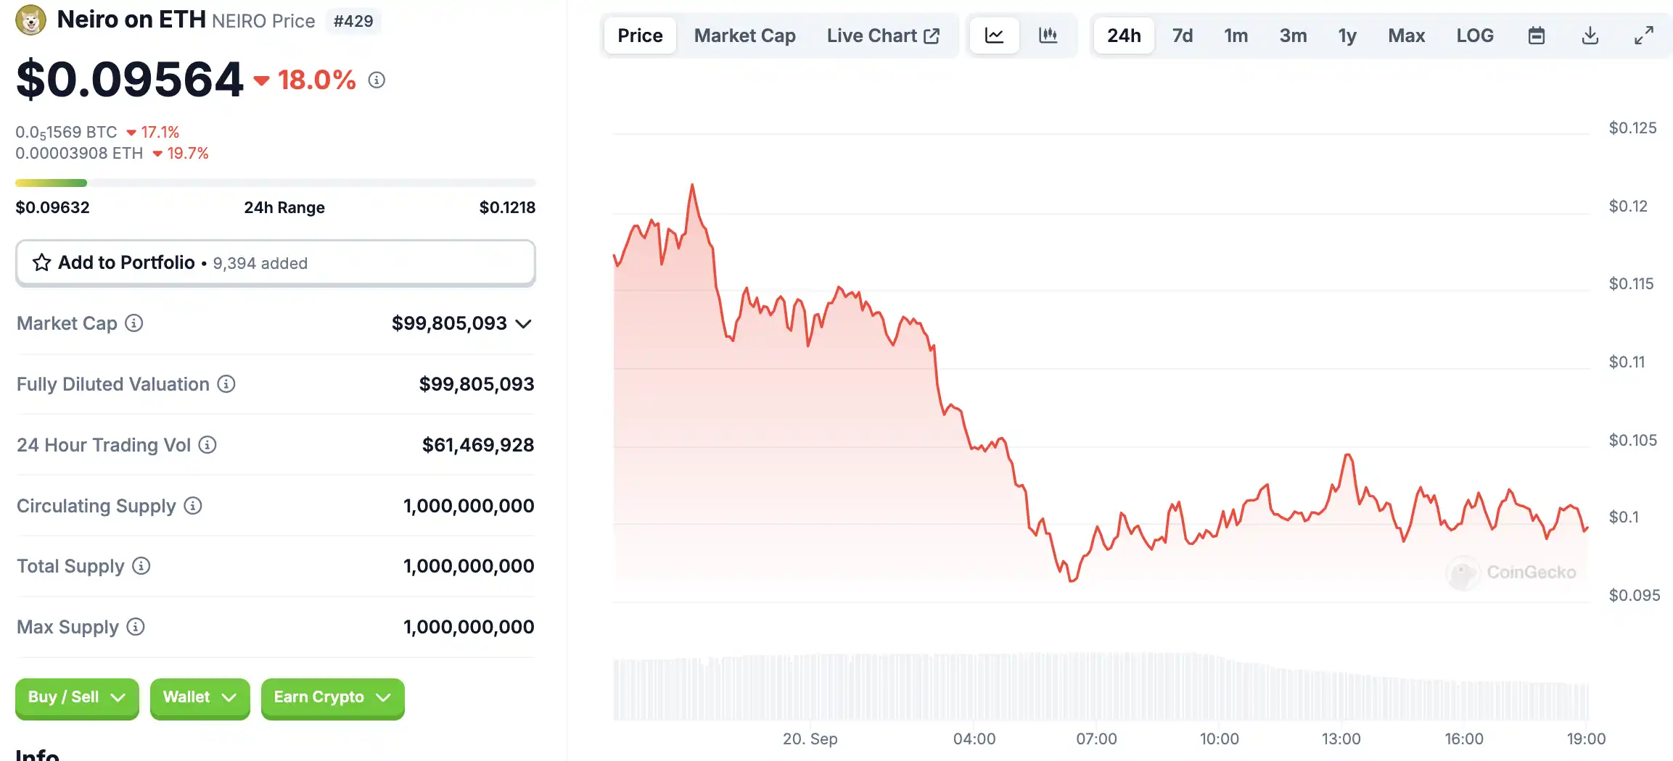Image resolution: width=1673 pixels, height=761 pixels.
Task: Click the 24h Range progress bar
Action: (x=275, y=183)
